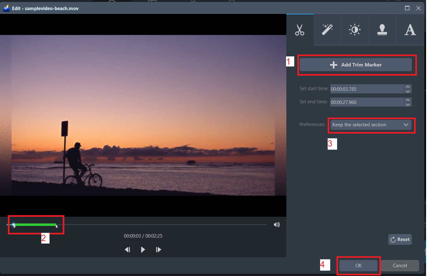The height and width of the screenshot is (276, 427).
Task: Click the application icon in the title bar
Action: click(6, 8)
